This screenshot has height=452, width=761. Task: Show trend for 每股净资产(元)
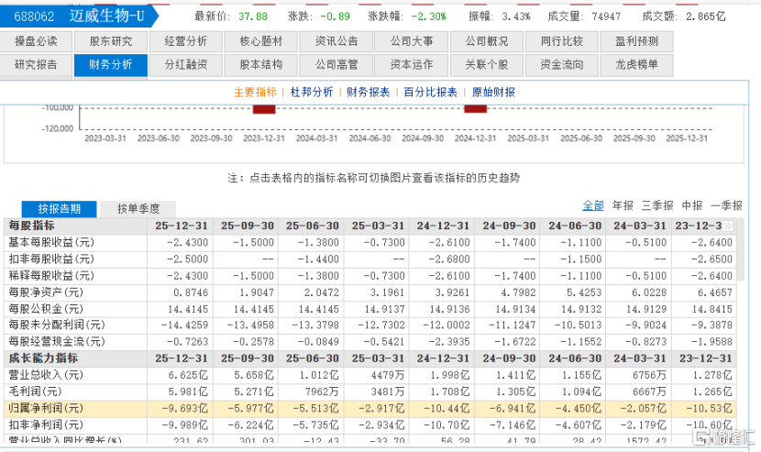coord(46,292)
